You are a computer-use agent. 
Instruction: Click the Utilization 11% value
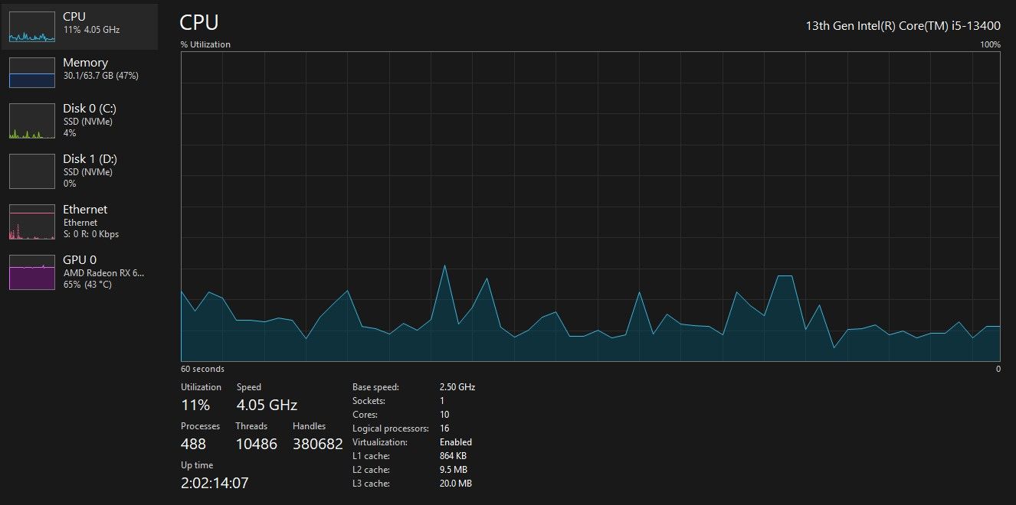[x=195, y=405]
